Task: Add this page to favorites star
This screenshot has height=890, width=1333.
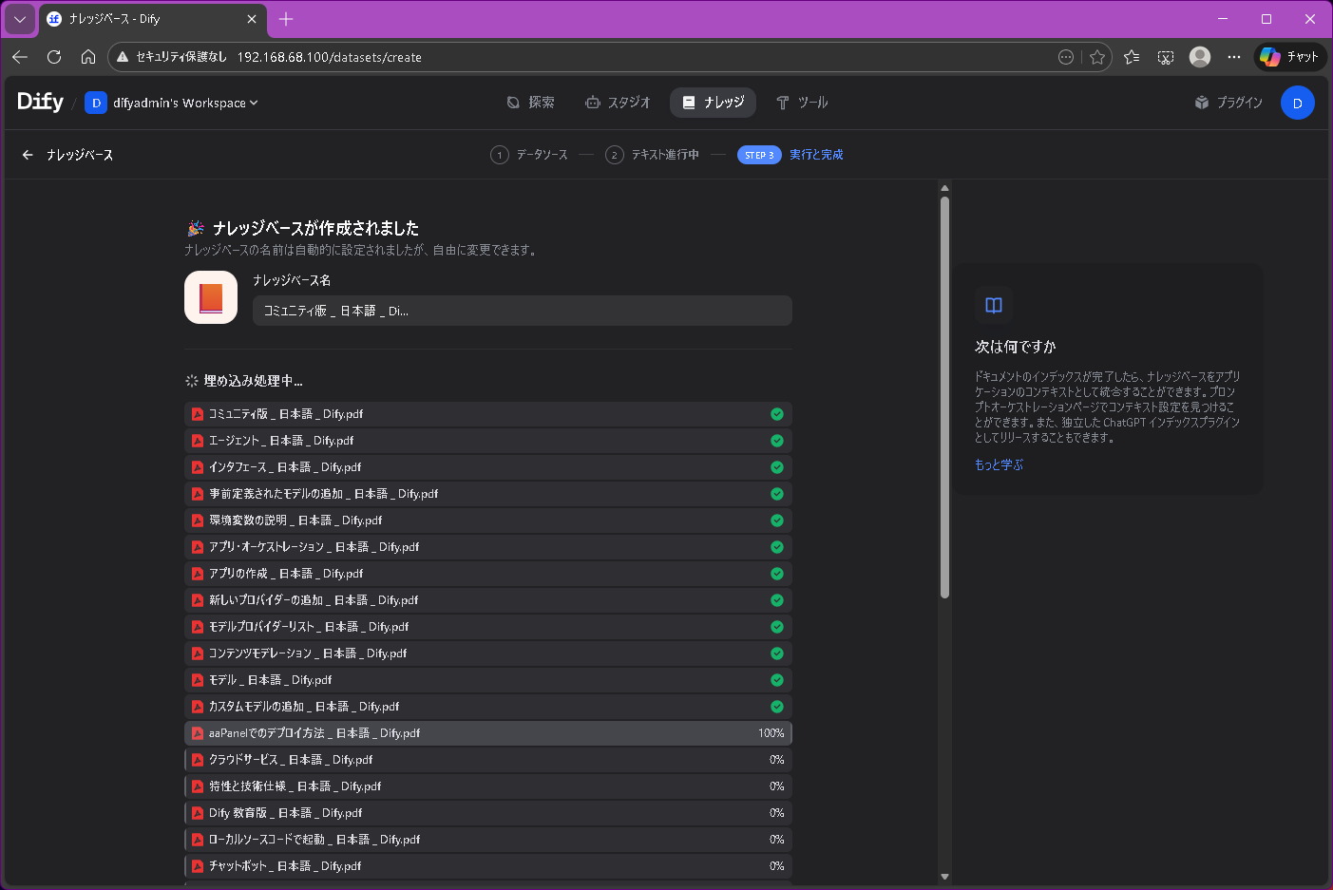Action: tap(1097, 57)
